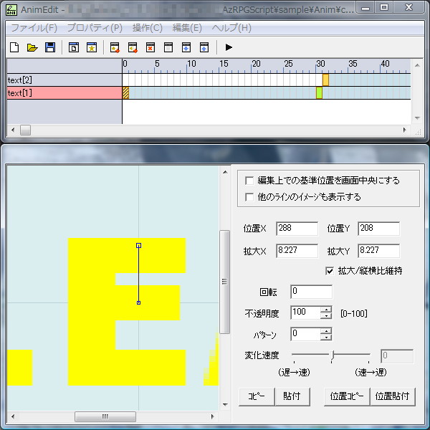Viewport: 430px width, 430px height.
Task: Move line up with blue up-arrow icon
Action: (204, 47)
